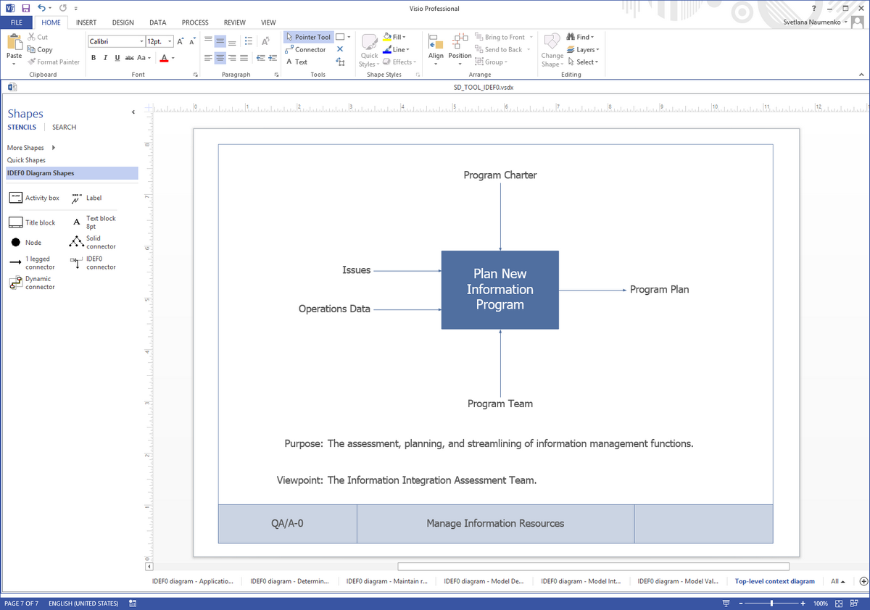Viewport: 870px width, 610px height.
Task: Open the macro recording icon in status bar
Action: pos(133,603)
